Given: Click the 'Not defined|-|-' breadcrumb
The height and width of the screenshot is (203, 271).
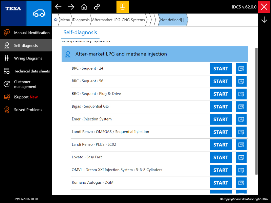Looking at the screenshot, I should point(173,20).
